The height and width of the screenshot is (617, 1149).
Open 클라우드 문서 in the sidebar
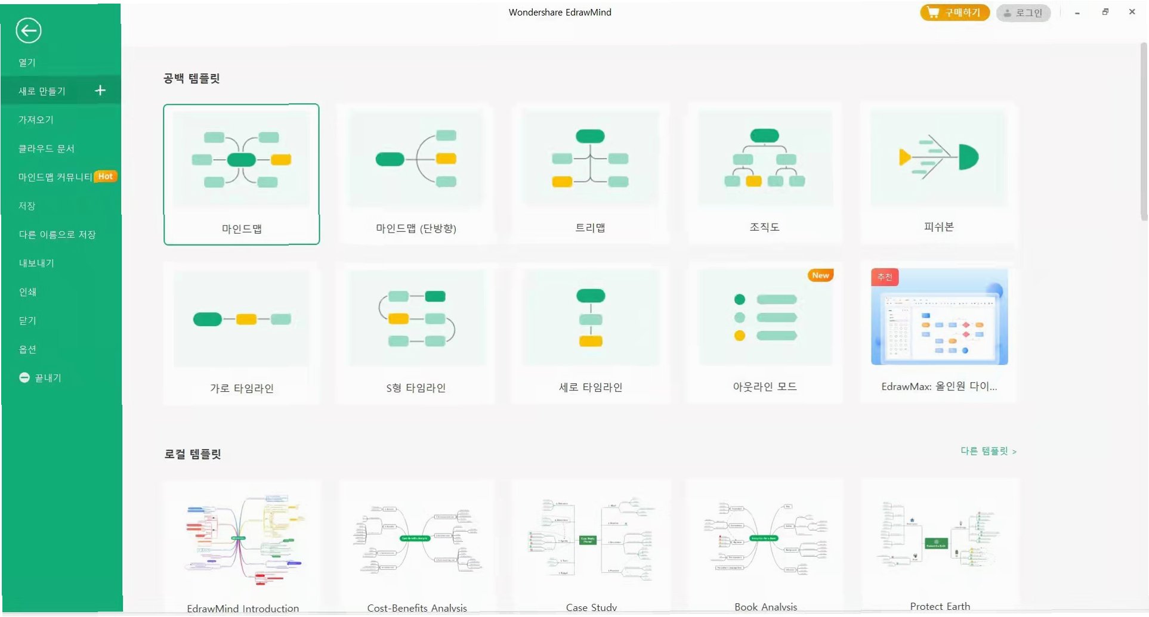(46, 148)
